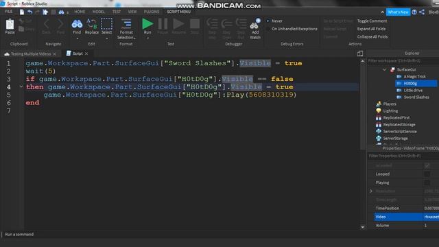This screenshot has height=247, width=439.
Task: Select the Lighting service in Explorer
Action: tap(390, 111)
